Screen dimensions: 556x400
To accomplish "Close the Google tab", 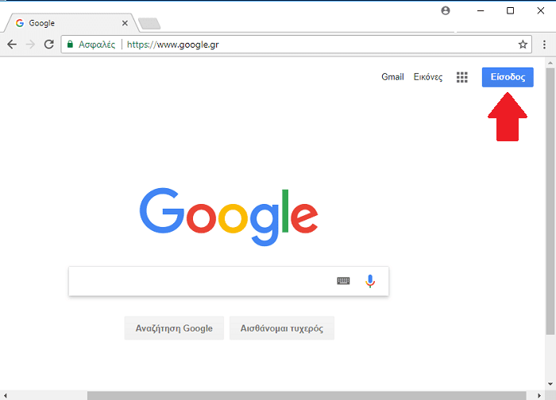I will click(x=125, y=23).
